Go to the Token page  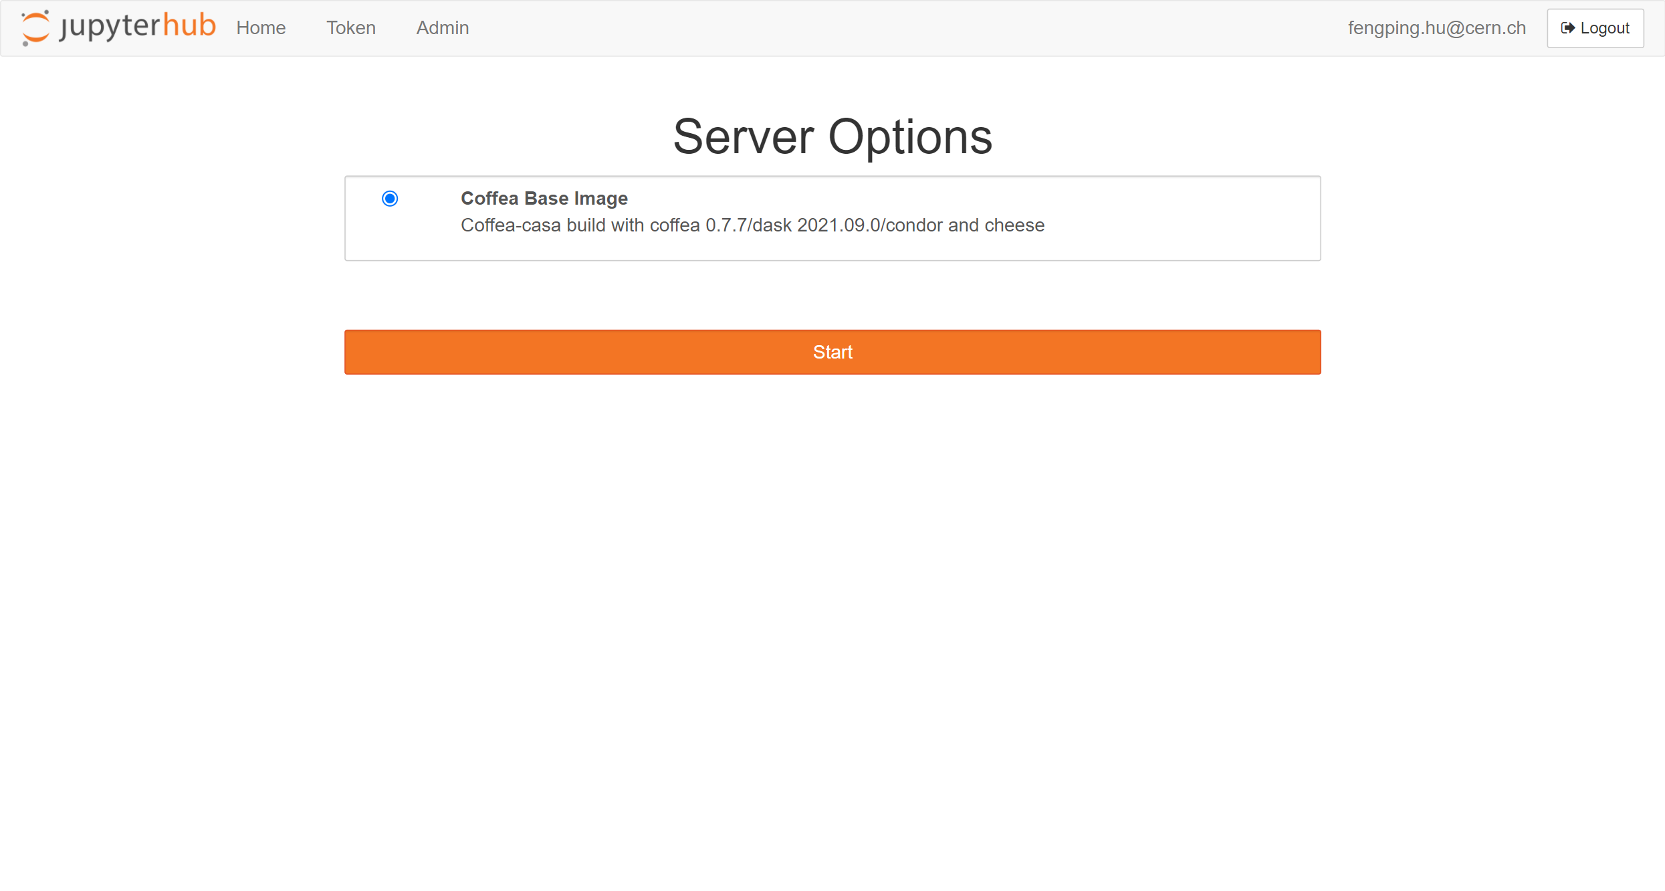351,28
